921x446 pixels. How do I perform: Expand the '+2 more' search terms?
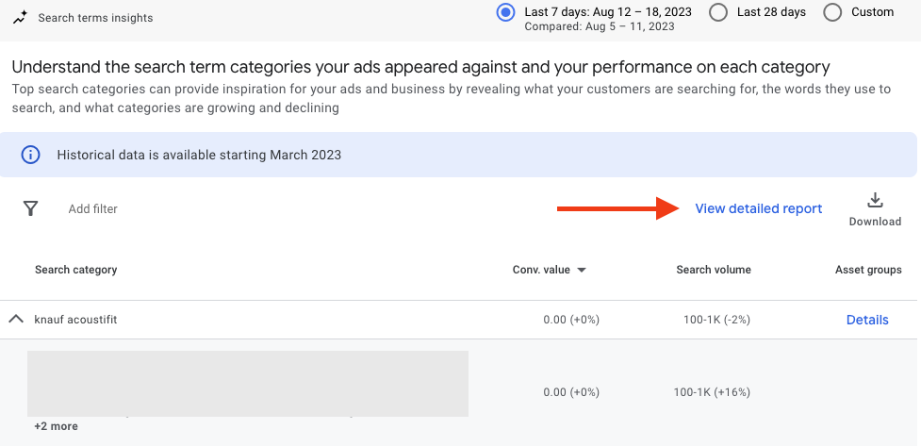pyautogui.click(x=56, y=426)
